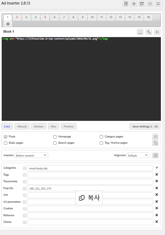
Task: Switch to block tab 5
Action: 45,17
